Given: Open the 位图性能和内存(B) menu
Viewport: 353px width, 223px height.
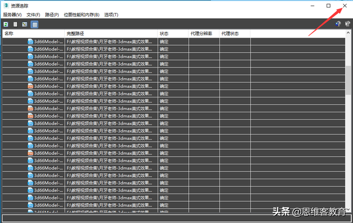Looking at the screenshot, I should coord(82,15).
